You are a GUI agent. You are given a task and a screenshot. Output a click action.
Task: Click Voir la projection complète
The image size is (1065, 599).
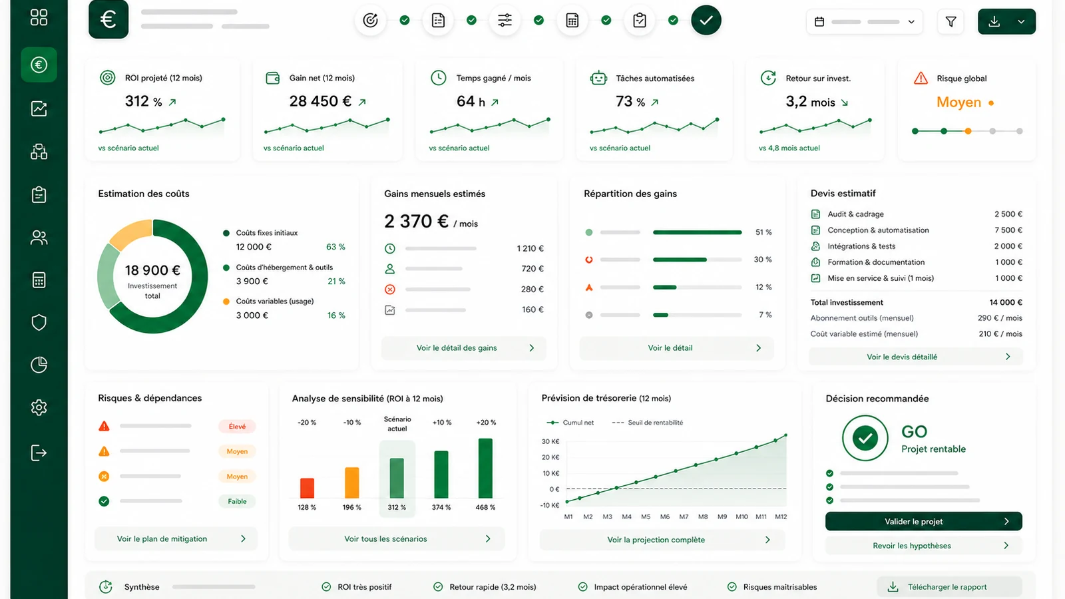click(x=662, y=540)
